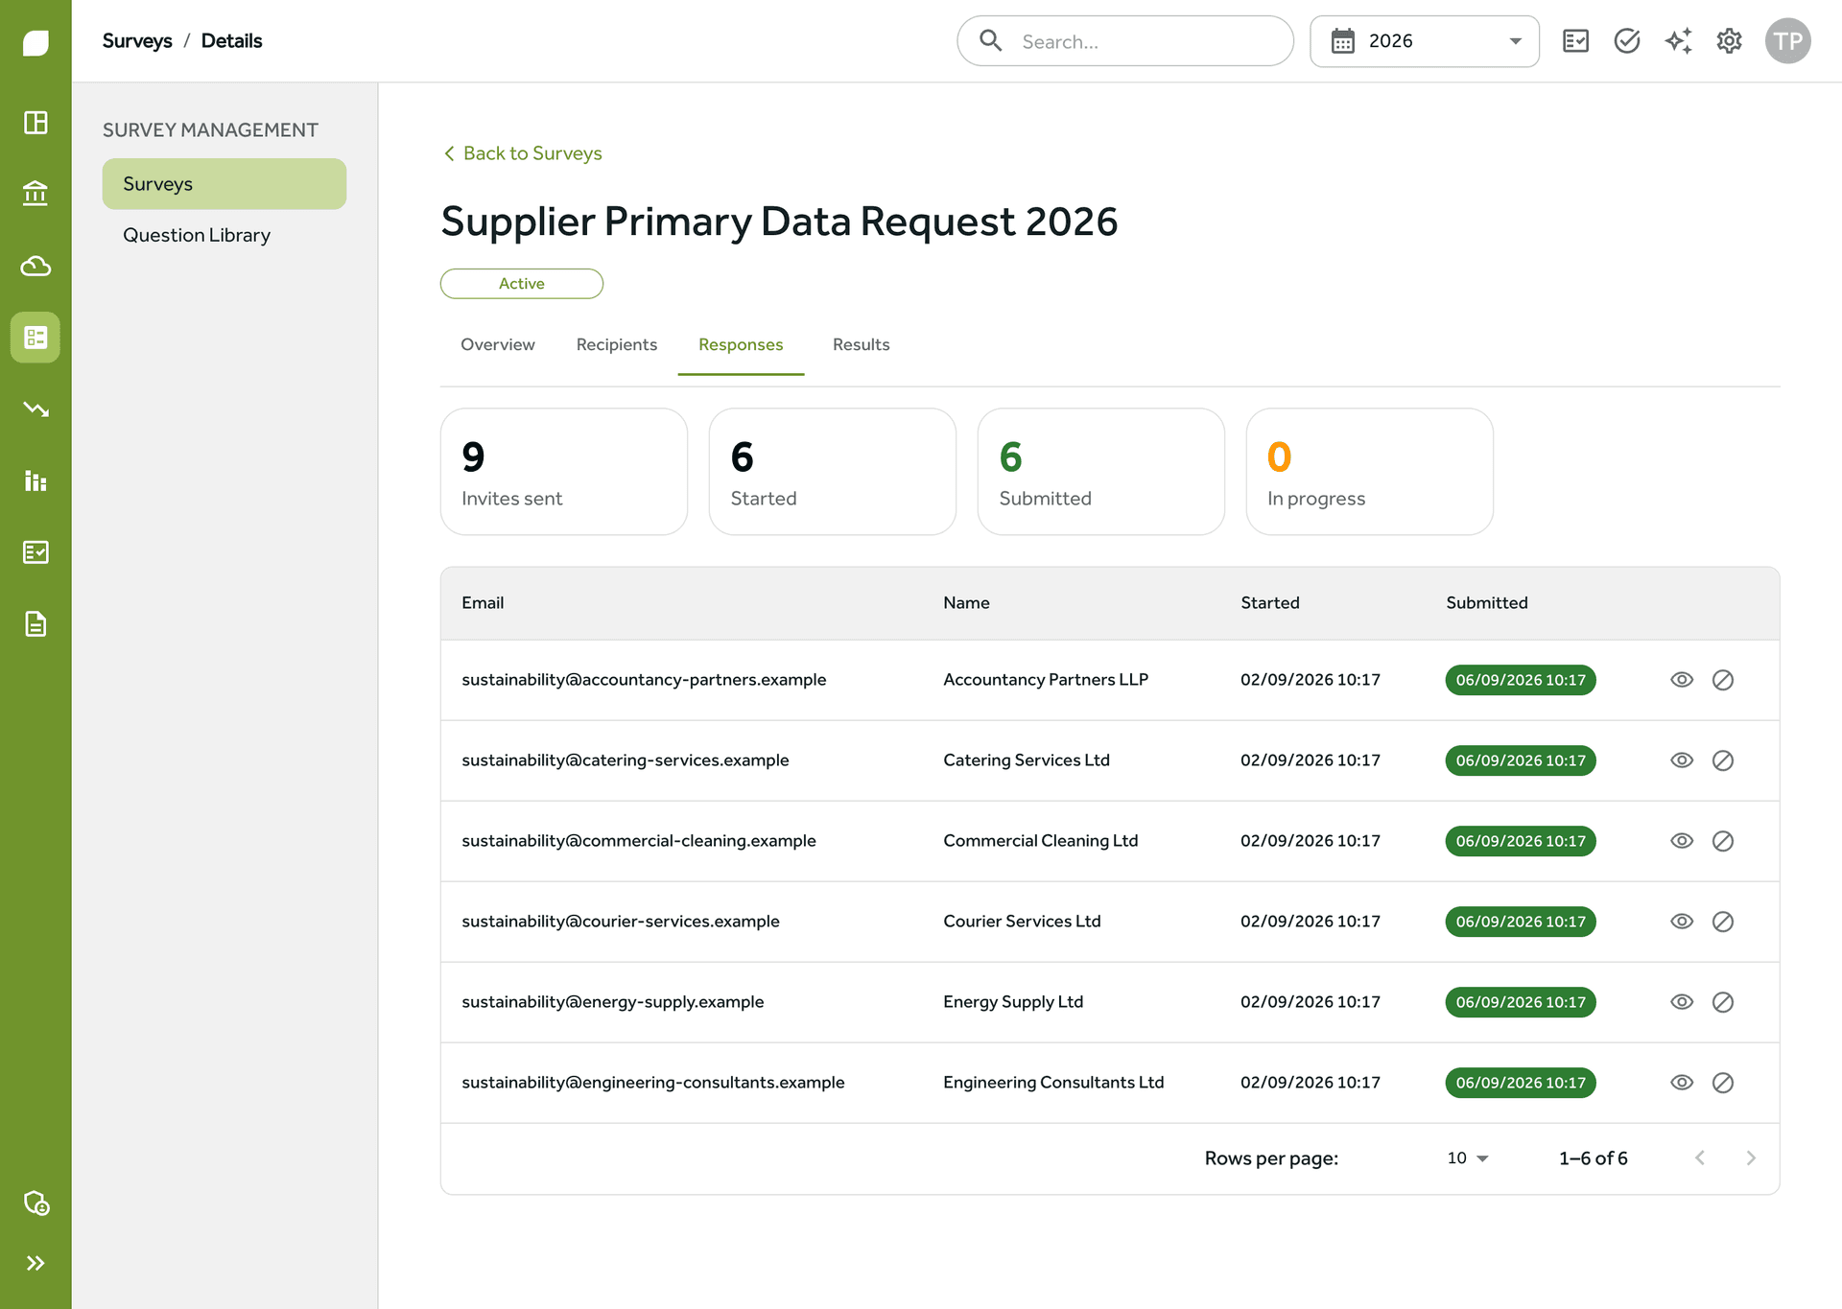The width and height of the screenshot is (1842, 1309).
Task: Open the dashboard layout icon in sidebar
Action: click(x=35, y=123)
